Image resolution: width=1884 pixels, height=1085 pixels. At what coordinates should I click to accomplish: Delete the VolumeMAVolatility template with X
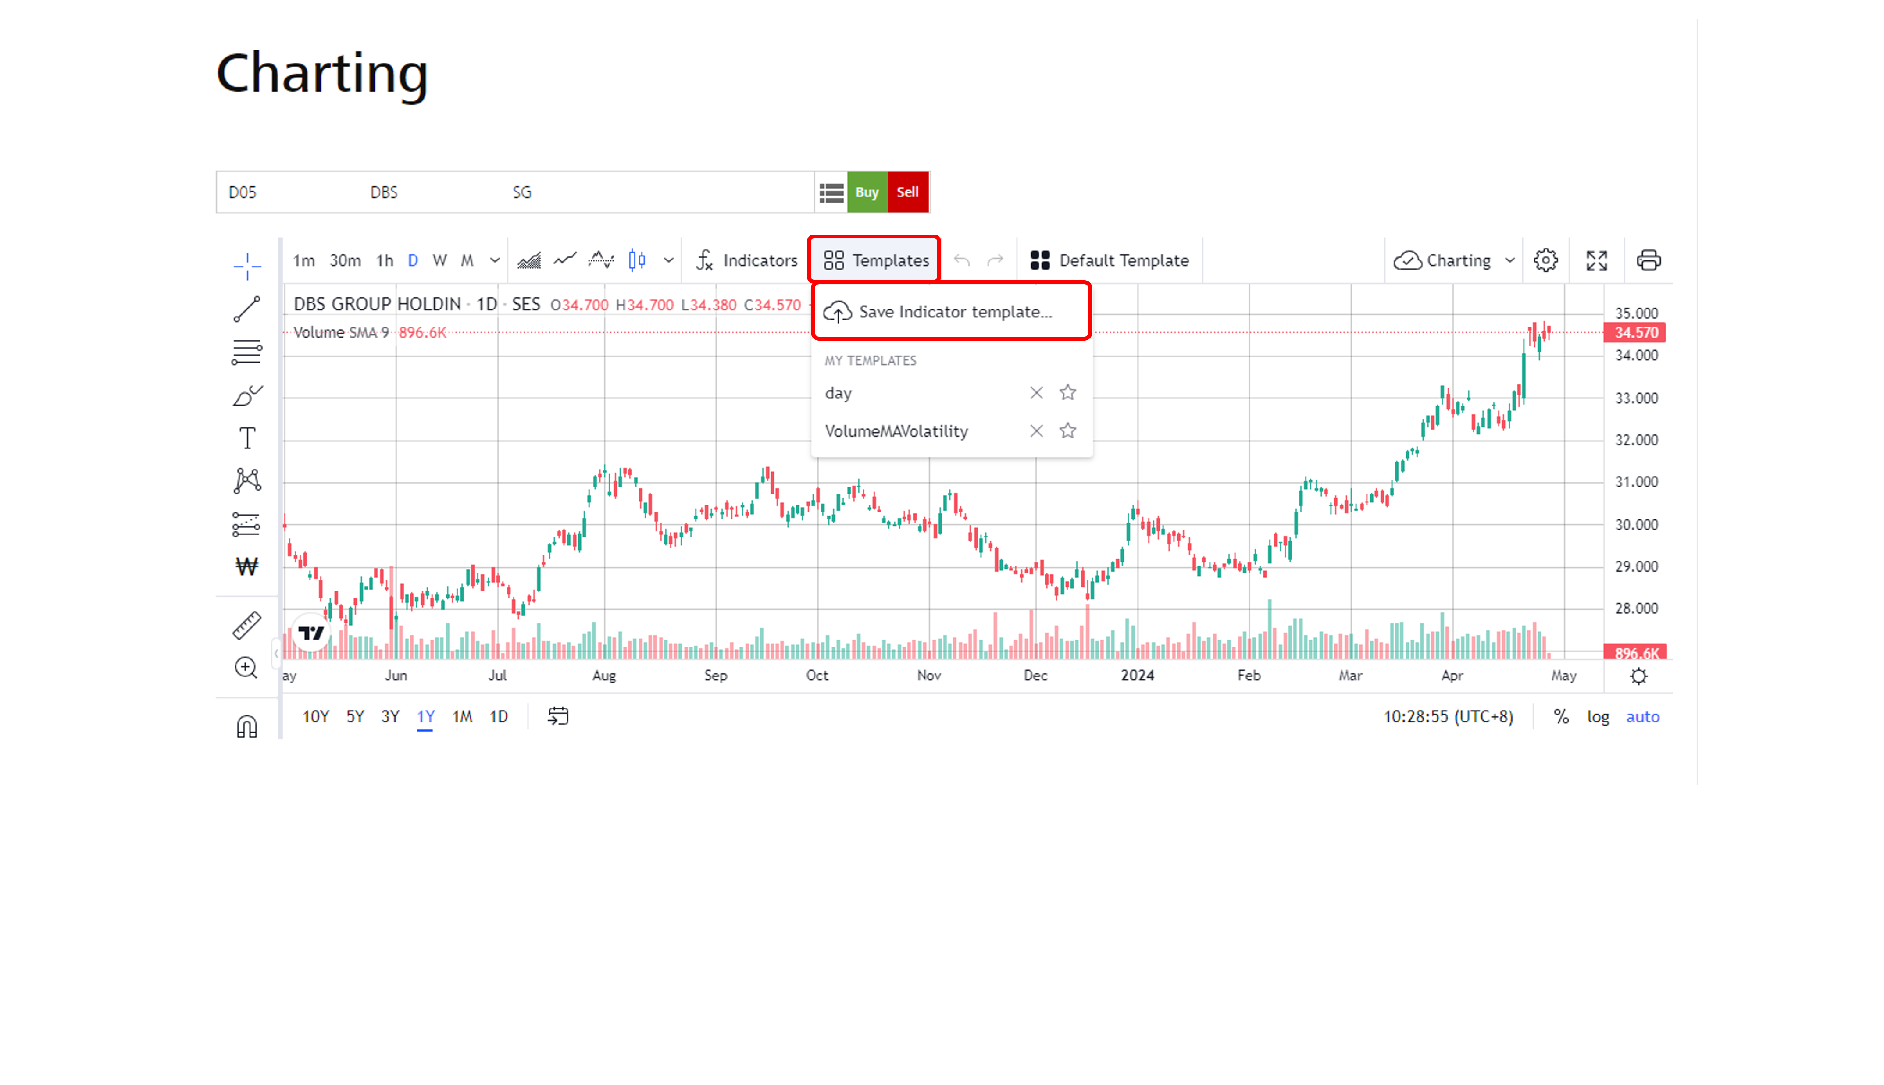tap(1036, 431)
